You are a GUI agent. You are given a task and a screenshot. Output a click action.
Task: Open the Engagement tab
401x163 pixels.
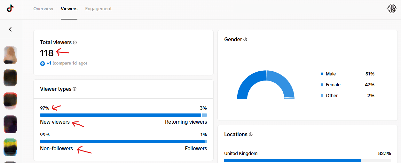click(x=98, y=9)
